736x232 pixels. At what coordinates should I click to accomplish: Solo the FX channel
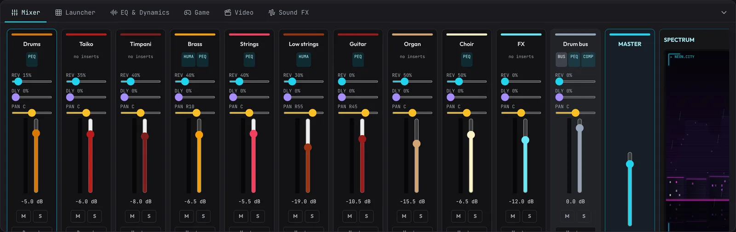click(x=529, y=216)
